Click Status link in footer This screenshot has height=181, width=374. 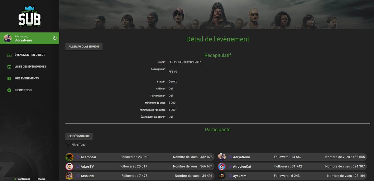click(41, 179)
